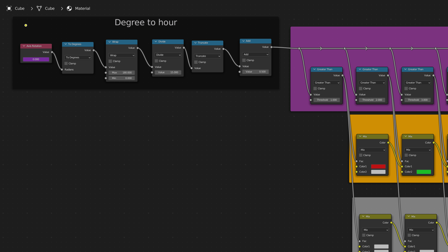448x252 pixels.
Task: Click the Threshold 2.000 field
Action: point(372,100)
